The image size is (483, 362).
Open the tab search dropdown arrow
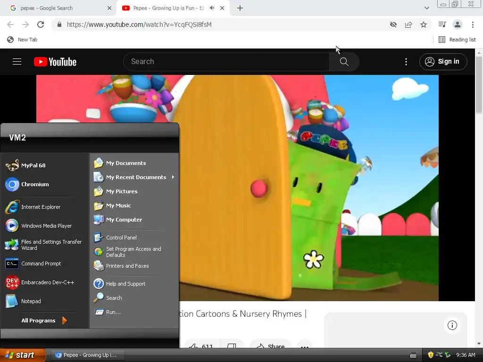426,8
